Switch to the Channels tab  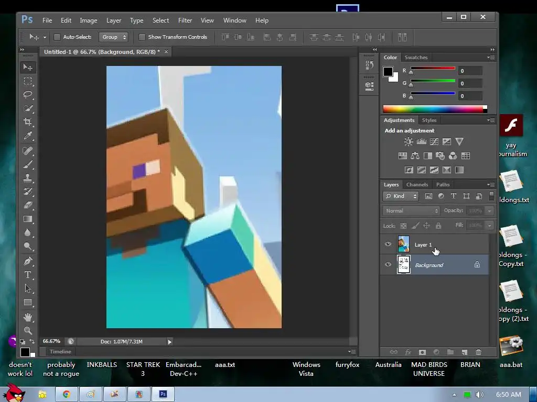[417, 185]
